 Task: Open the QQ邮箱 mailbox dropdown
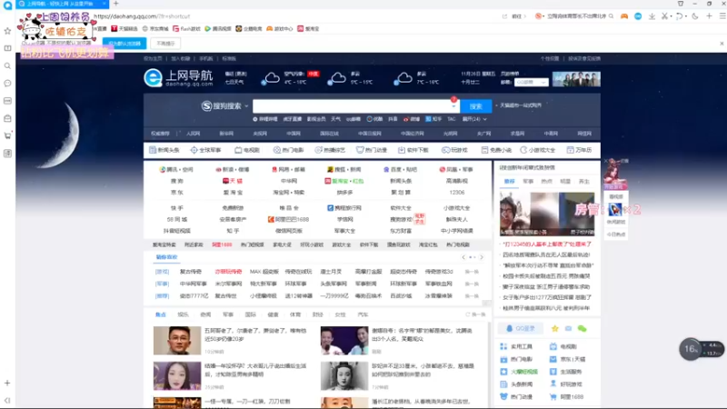531,82
